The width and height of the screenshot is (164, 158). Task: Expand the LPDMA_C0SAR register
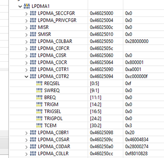(x=26, y=140)
